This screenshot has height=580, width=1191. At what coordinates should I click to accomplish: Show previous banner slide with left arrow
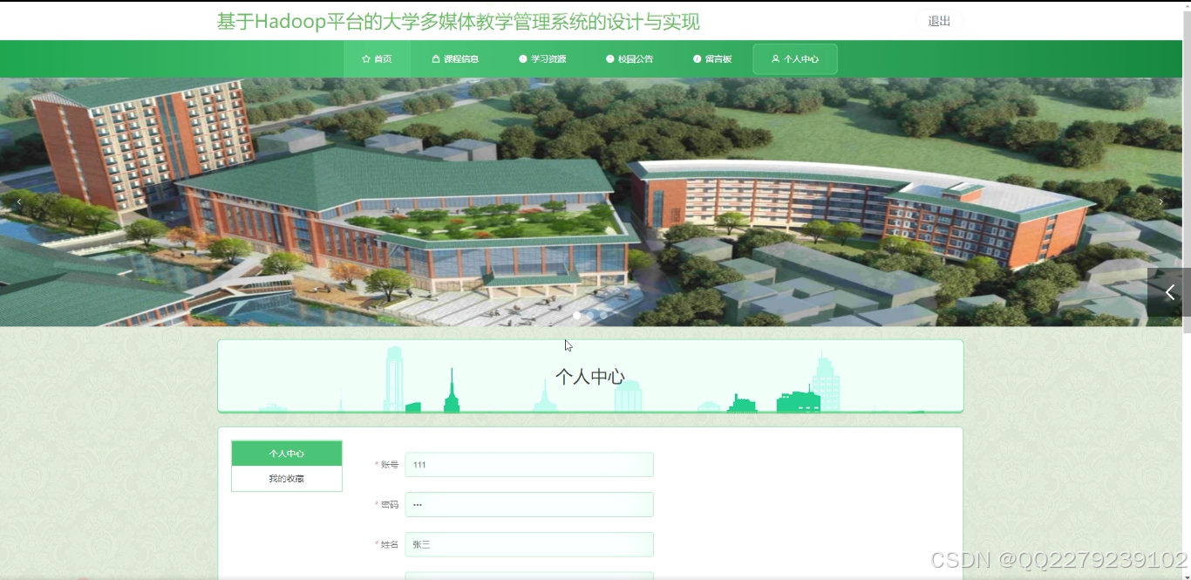point(19,202)
